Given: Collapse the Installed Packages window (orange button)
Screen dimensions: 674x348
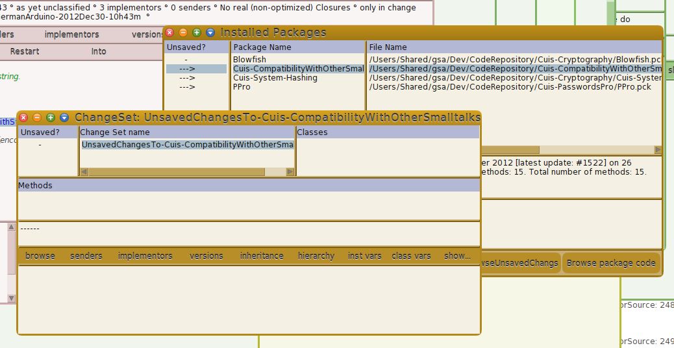Looking at the screenshot, I should pos(183,32).
